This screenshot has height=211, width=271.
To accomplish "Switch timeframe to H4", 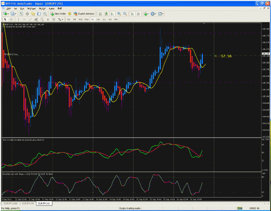I will (98, 20).
